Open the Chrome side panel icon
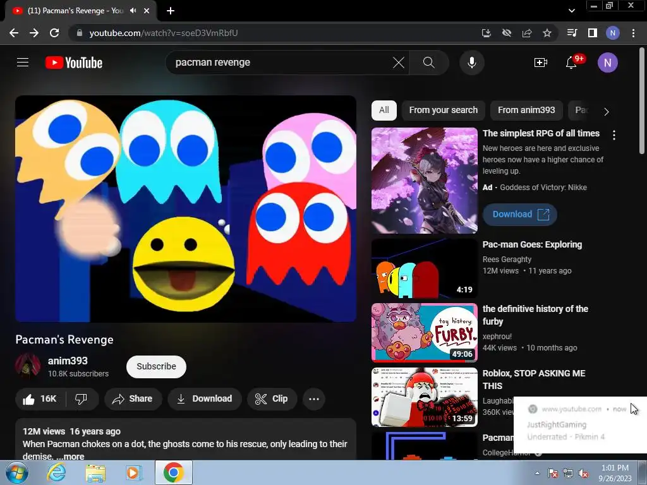Image resolution: width=647 pixels, height=485 pixels. (593, 33)
